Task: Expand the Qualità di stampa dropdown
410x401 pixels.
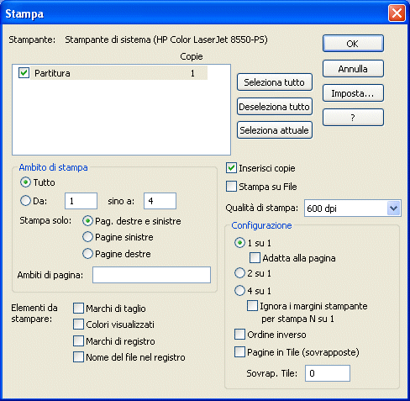Action: [393, 208]
